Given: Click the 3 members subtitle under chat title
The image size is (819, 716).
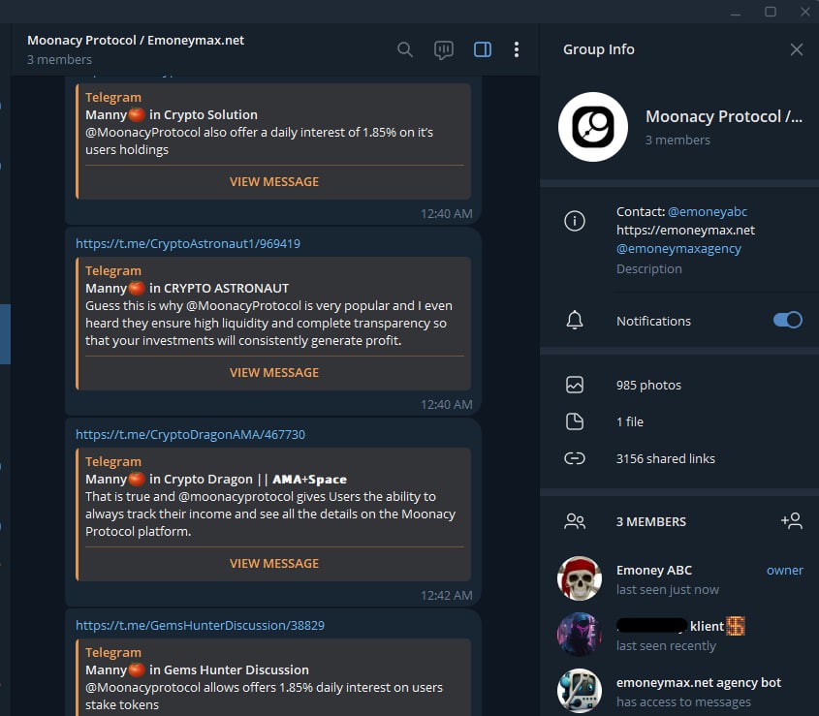Looking at the screenshot, I should pos(59,59).
